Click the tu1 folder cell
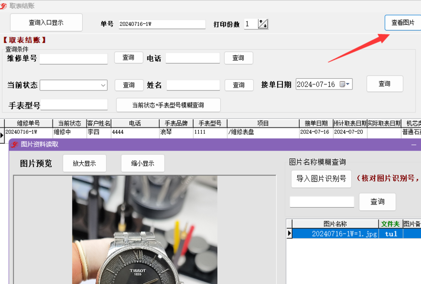This screenshot has width=421, height=284. [x=391, y=234]
